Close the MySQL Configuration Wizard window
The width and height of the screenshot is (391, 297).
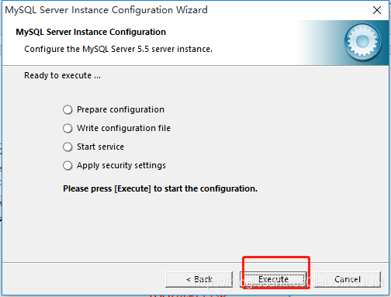click(377, 10)
